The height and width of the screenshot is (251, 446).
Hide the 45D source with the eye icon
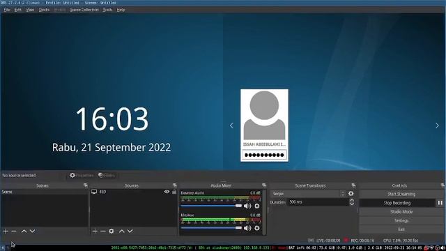tap(167, 192)
